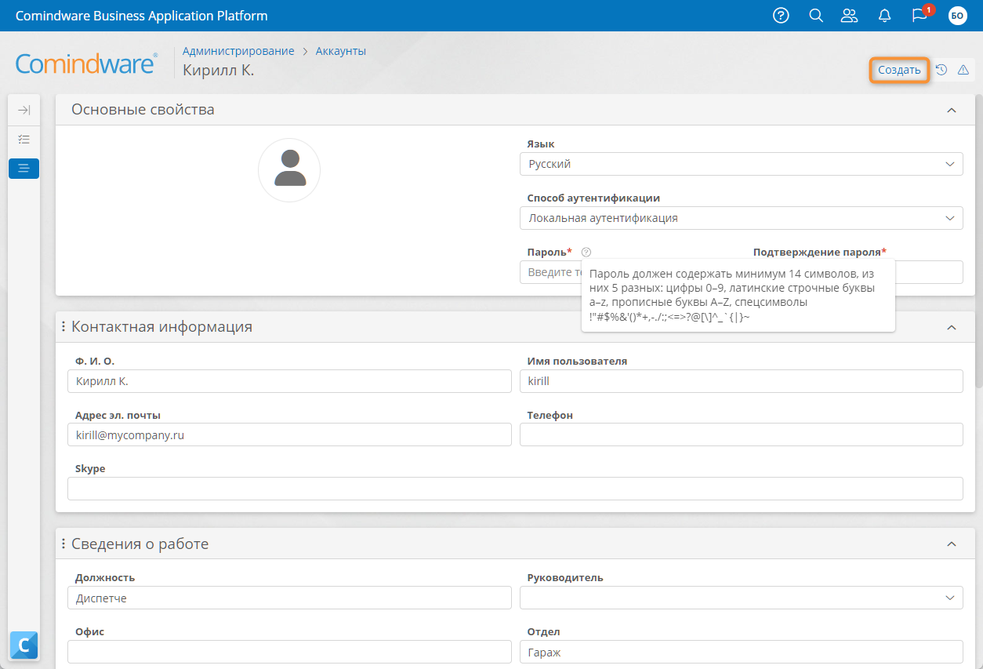Open notifications bell icon
The height and width of the screenshot is (669, 983).
coord(885,16)
